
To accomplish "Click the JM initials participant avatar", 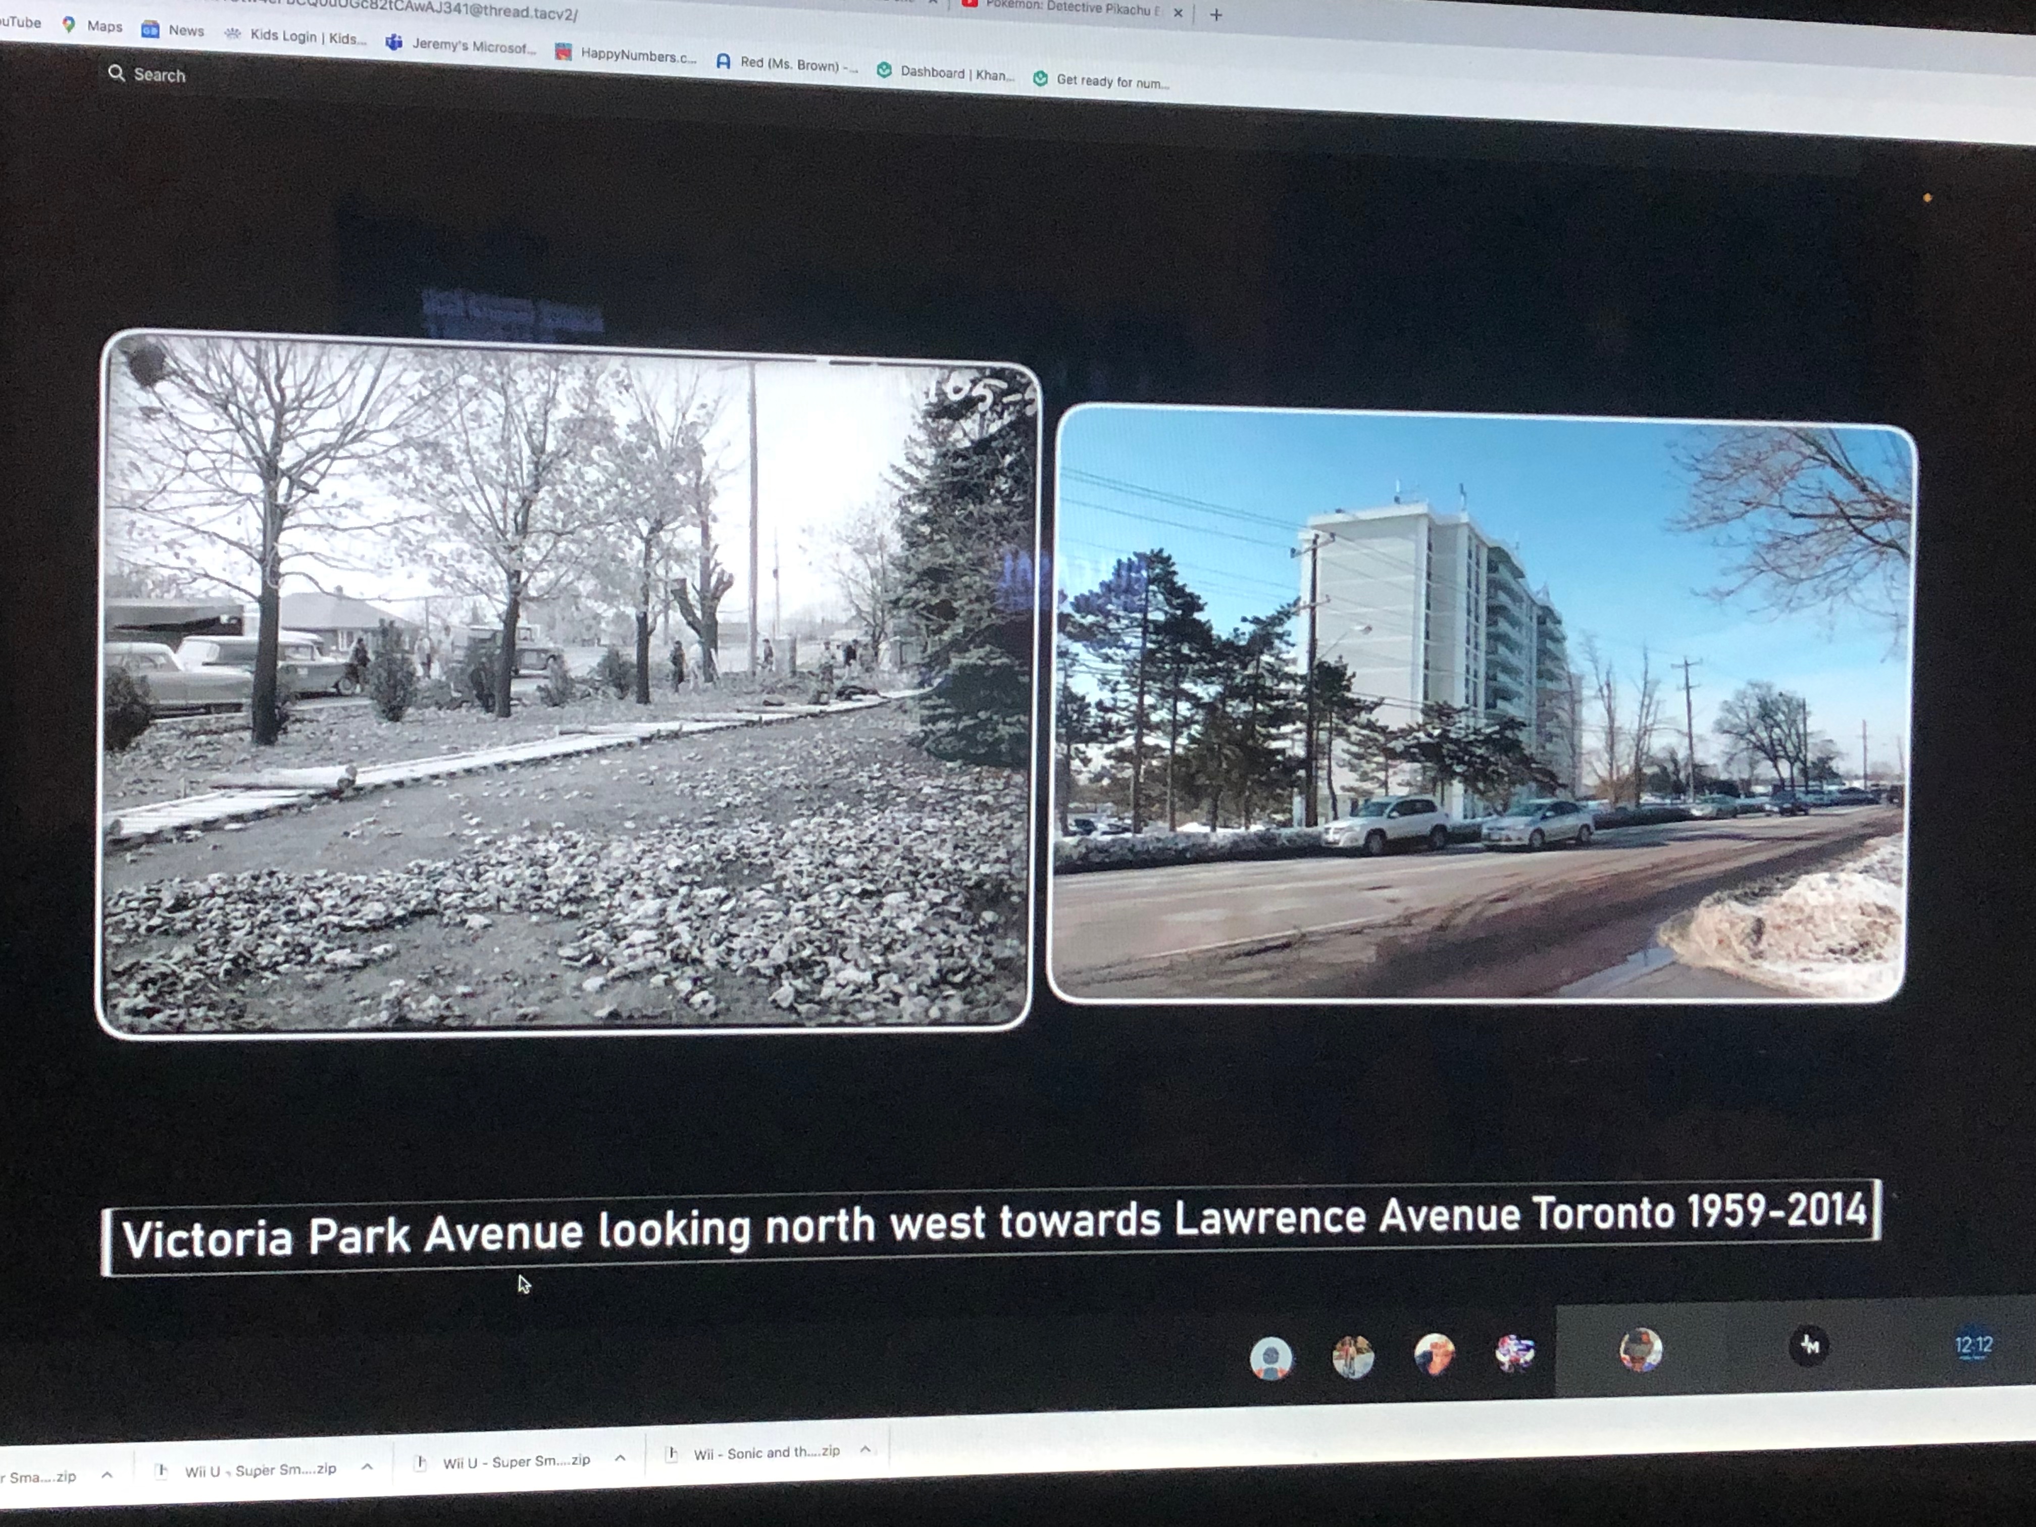I will pos(1809,1347).
